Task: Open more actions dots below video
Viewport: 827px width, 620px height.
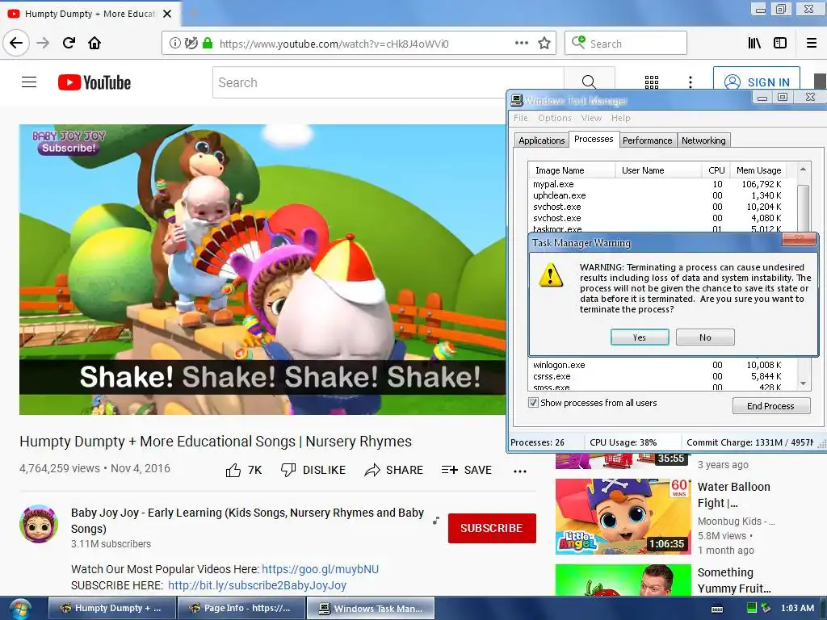Action: click(520, 471)
